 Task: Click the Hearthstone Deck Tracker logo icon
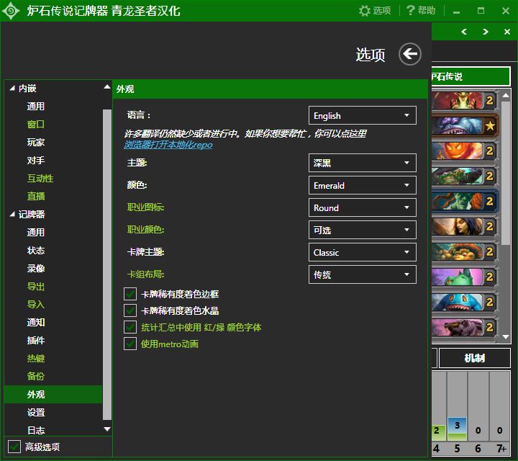[11, 11]
